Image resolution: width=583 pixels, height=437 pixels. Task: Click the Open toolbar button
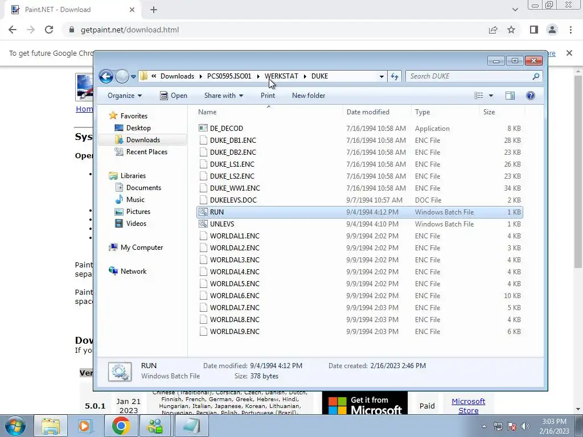coord(174,96)
